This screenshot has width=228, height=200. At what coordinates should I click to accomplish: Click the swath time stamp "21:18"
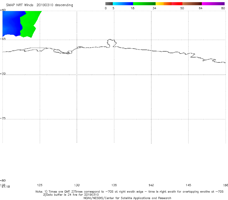tap(6, 187)
